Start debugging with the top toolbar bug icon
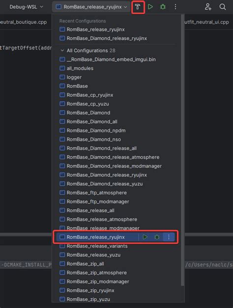This screenshot has width=233, height=308. click(163, 7)
